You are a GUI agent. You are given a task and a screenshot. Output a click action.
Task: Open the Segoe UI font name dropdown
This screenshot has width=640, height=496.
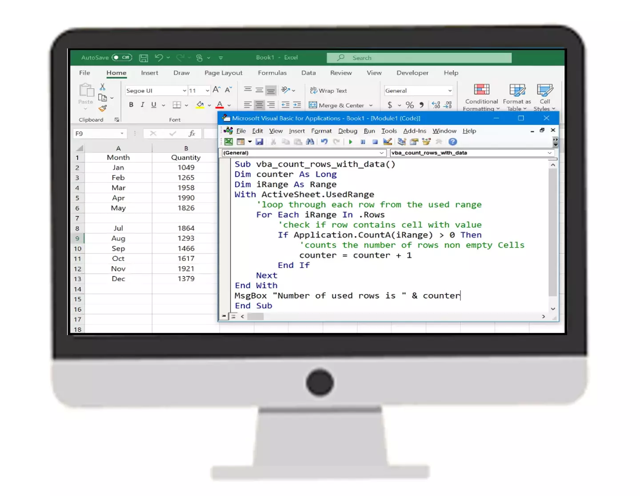184,91
